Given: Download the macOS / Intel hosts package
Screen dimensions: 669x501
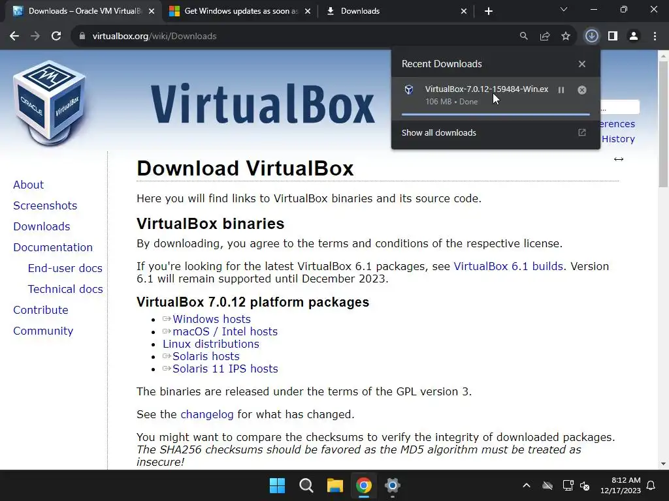Looking at the screenshot, I should (x=225, y=331).
